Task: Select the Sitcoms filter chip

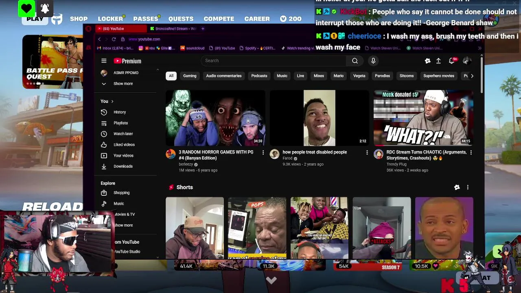Action: 407,76
